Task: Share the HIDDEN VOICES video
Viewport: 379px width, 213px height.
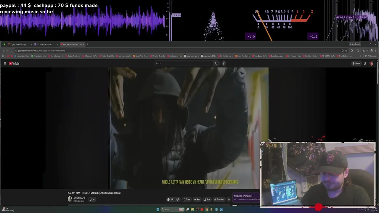Action: pos(186,199)
